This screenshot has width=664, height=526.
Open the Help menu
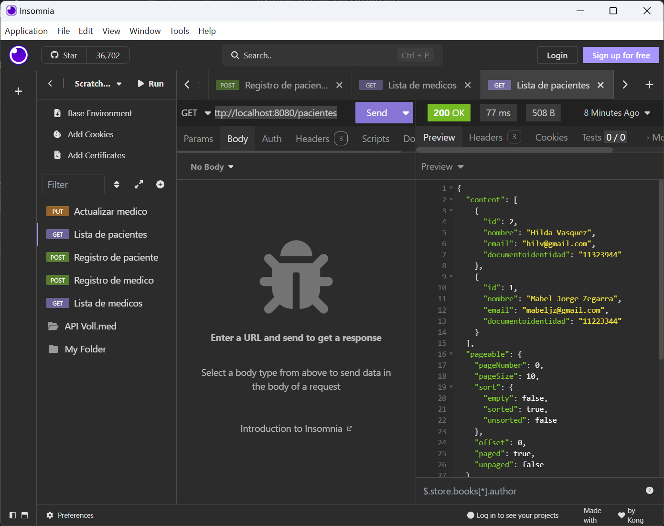[x=207, y=31]
